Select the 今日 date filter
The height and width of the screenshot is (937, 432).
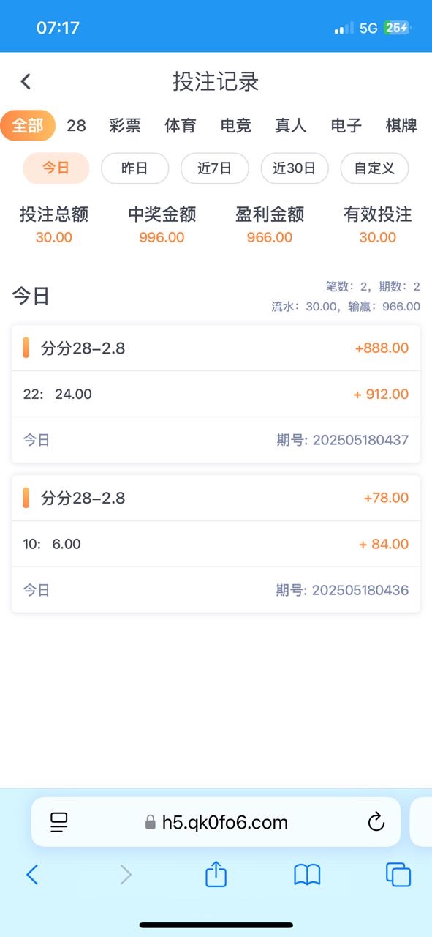[x=56, y=168]
